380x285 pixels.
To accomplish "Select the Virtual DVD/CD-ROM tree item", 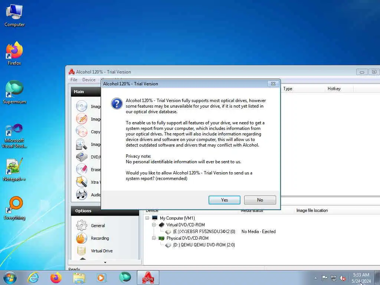I will 186,225.
